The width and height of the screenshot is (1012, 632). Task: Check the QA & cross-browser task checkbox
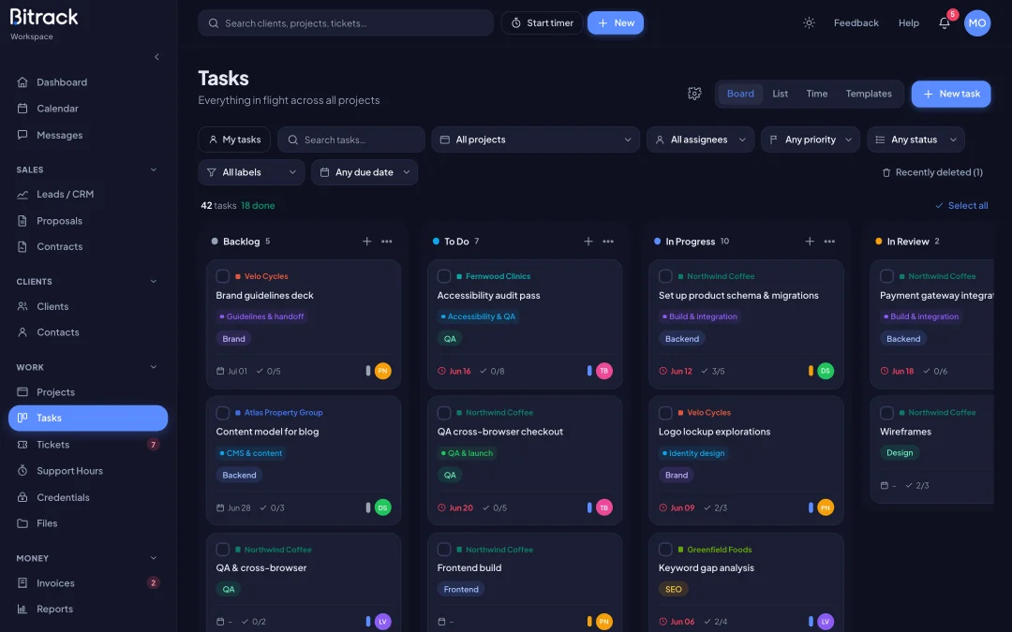pyautogui.click(x=223, y=550)
